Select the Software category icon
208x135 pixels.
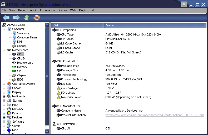point(9,122)
